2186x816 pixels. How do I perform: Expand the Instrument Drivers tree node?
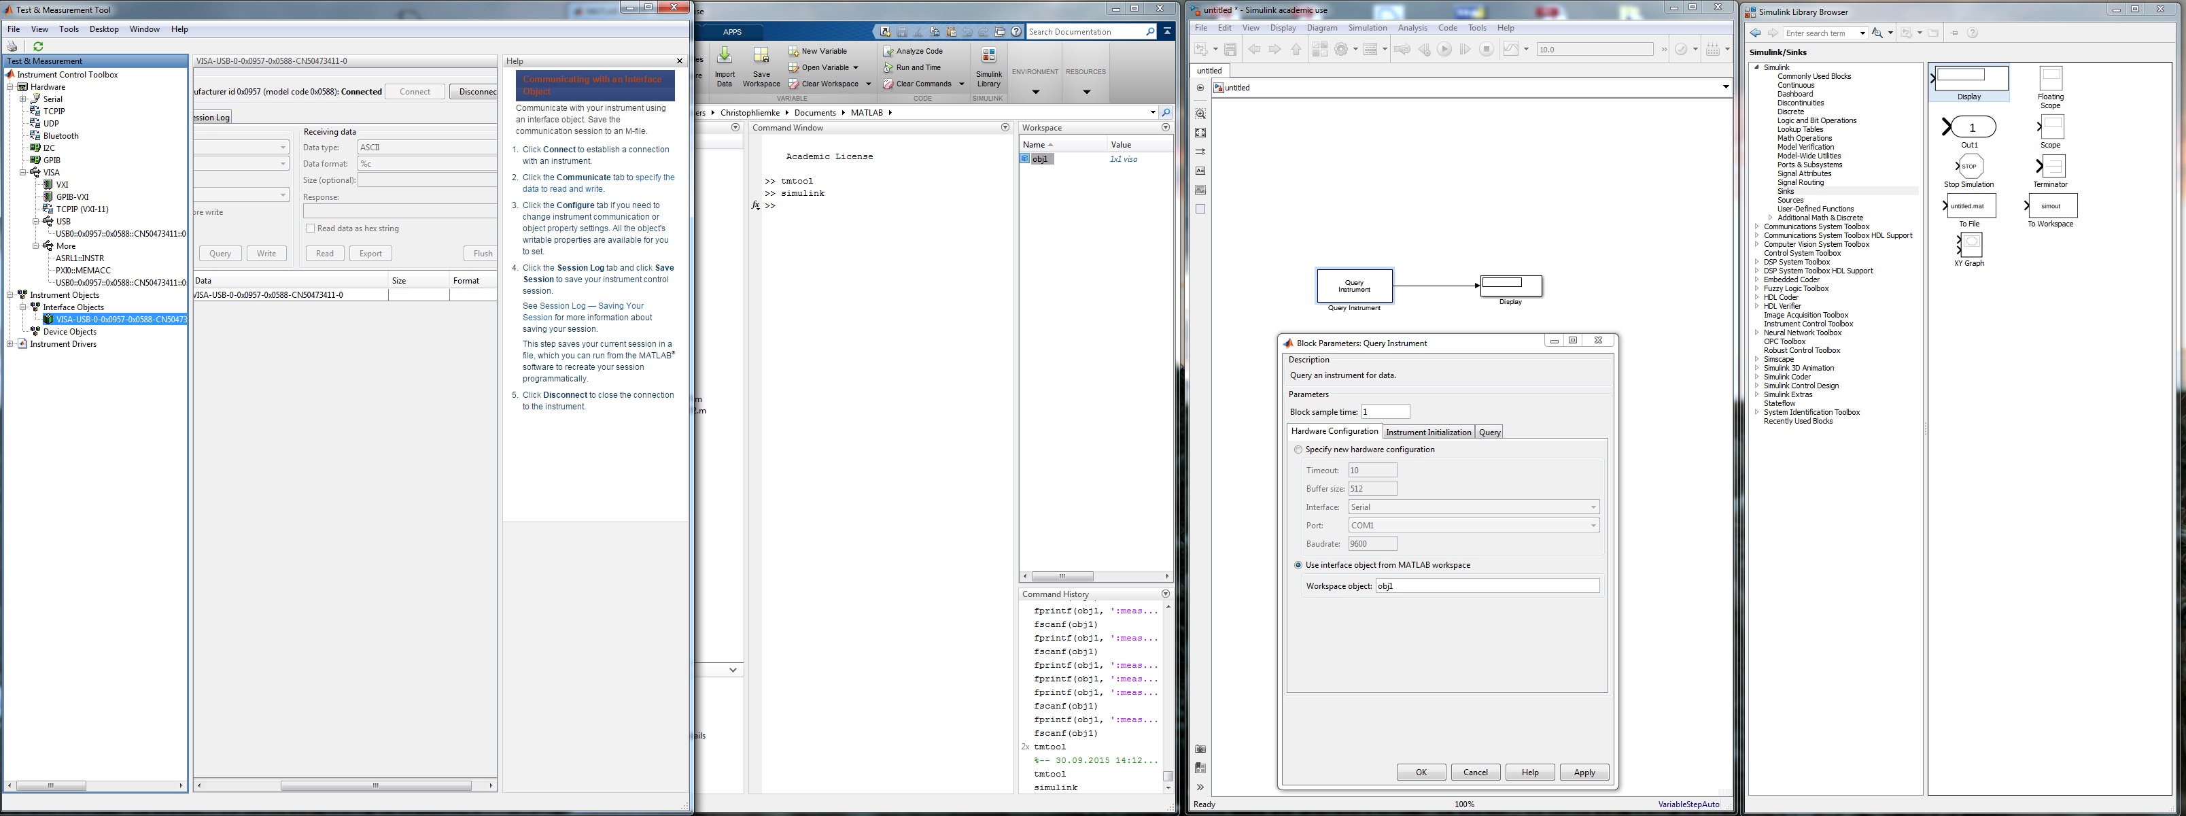[10, 344]
